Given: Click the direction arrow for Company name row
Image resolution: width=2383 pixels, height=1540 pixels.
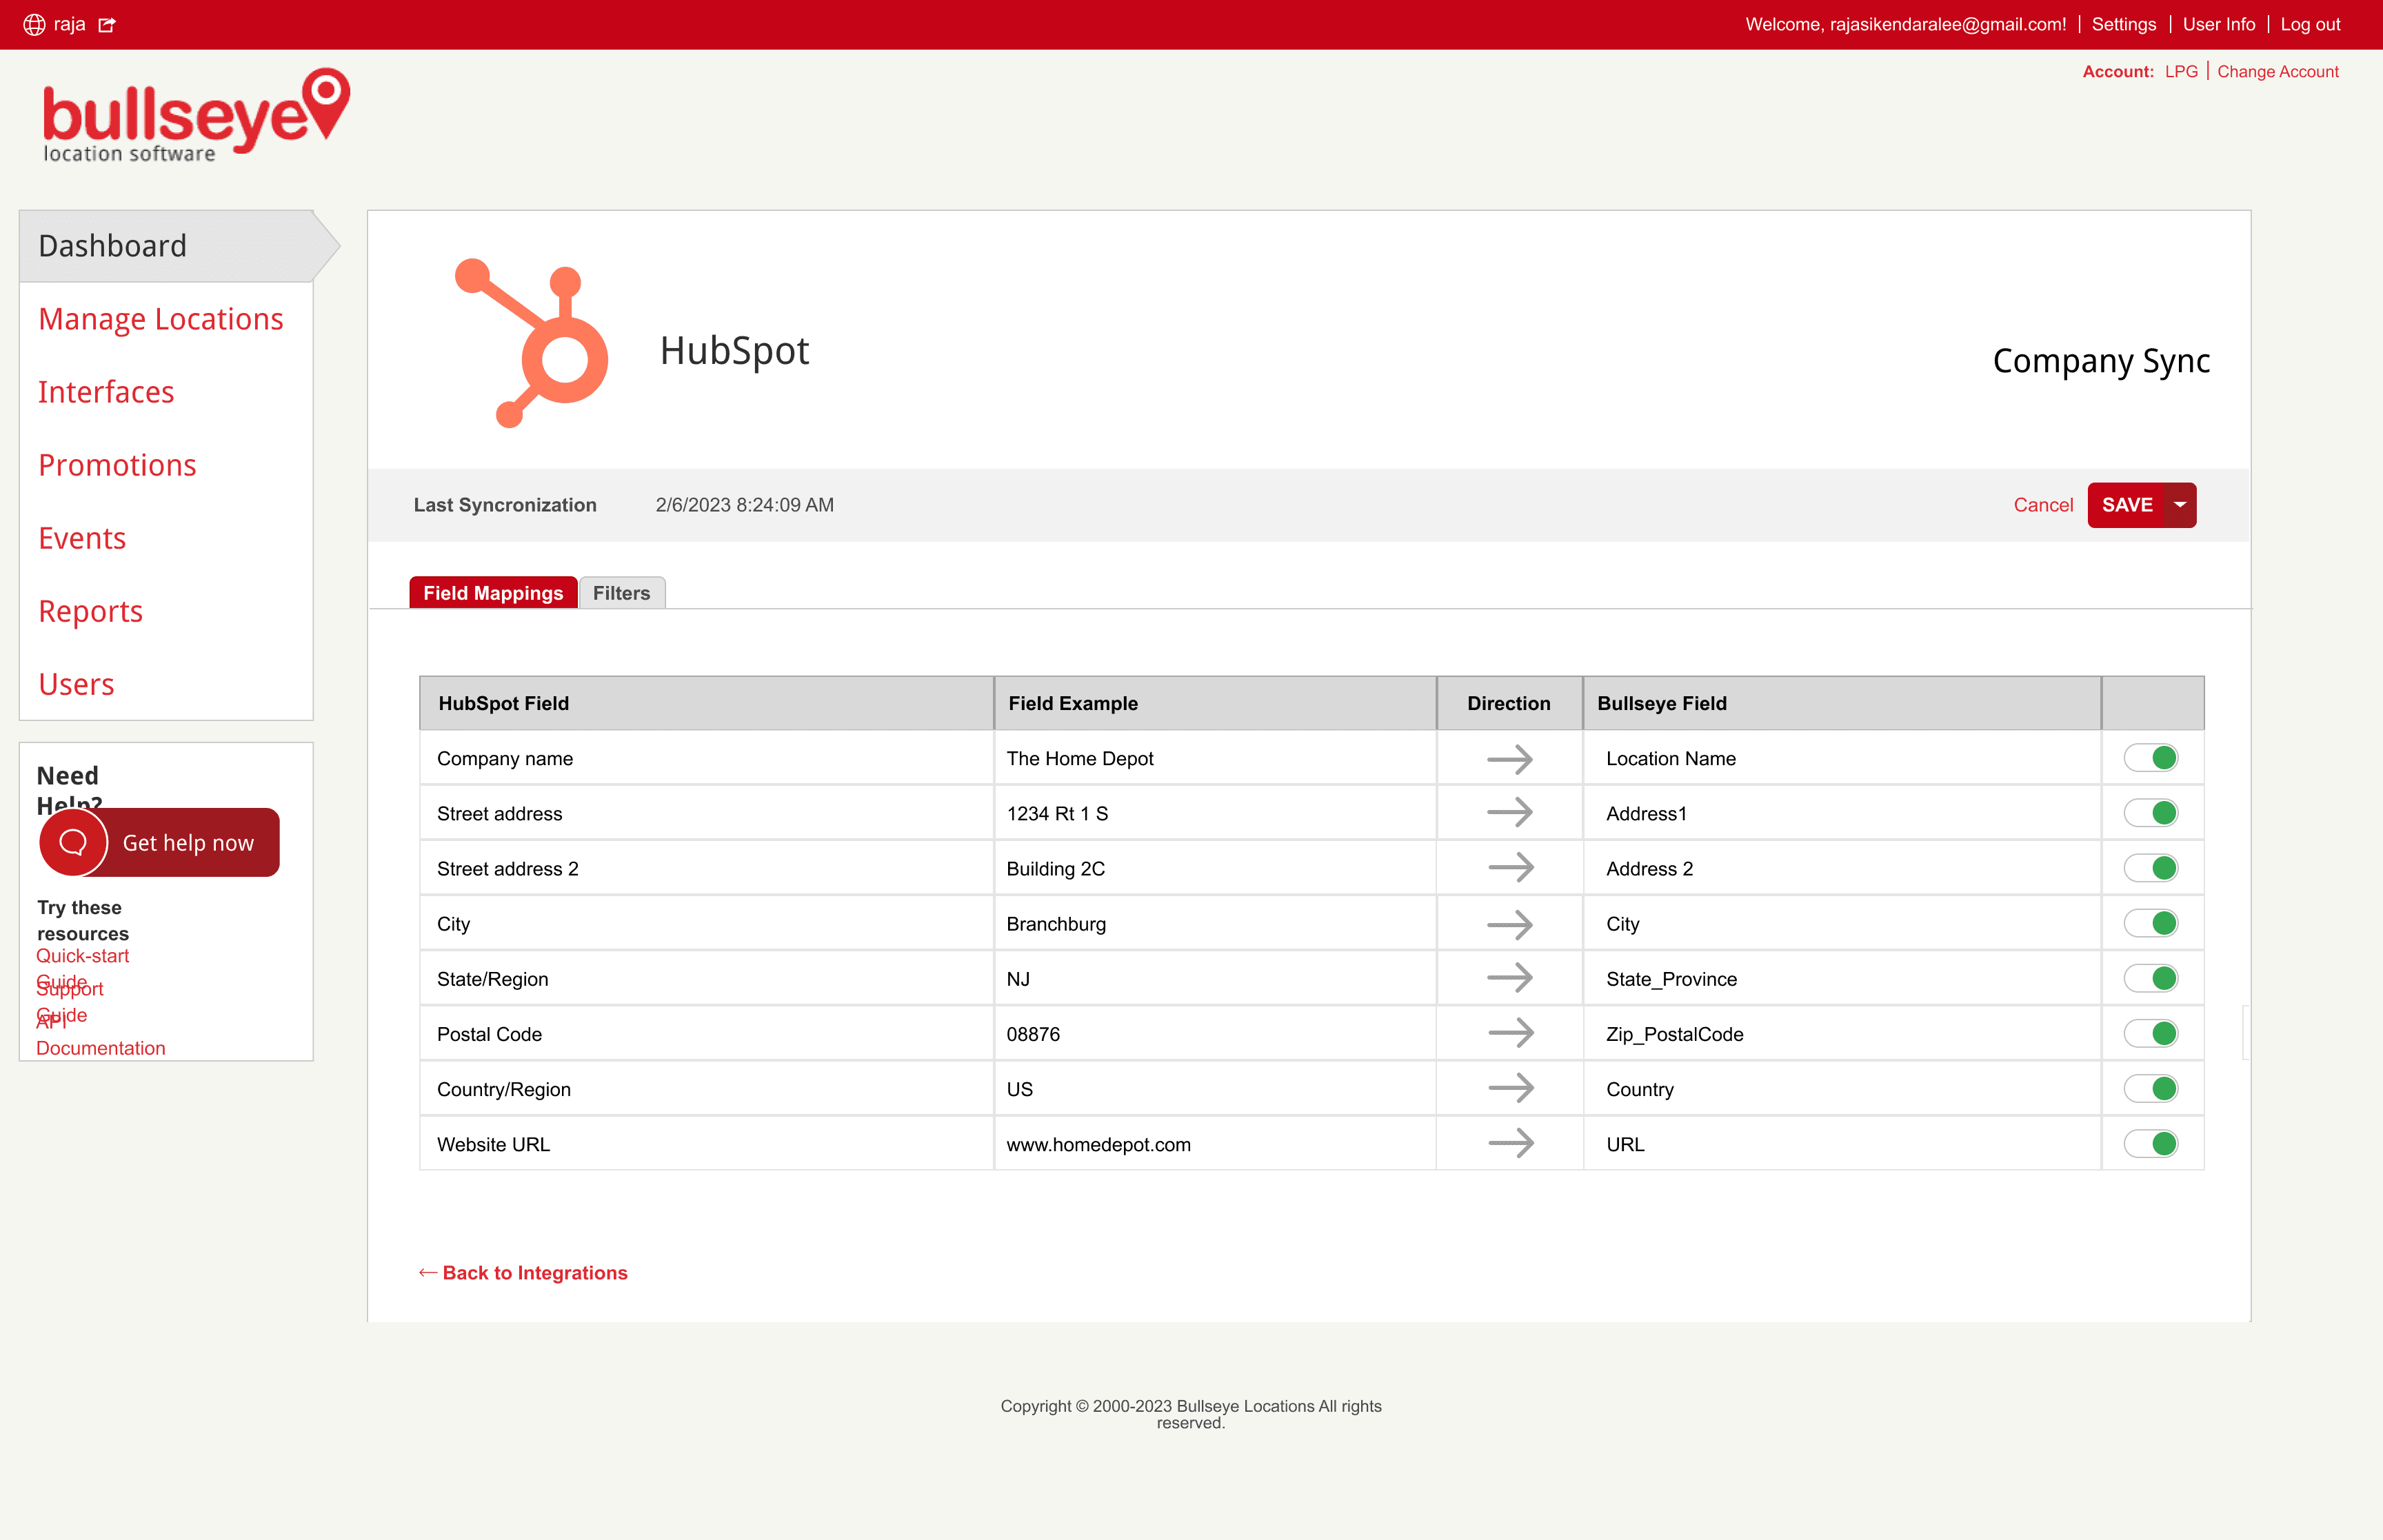Looking at the screenshot, I should [1509, 759].
